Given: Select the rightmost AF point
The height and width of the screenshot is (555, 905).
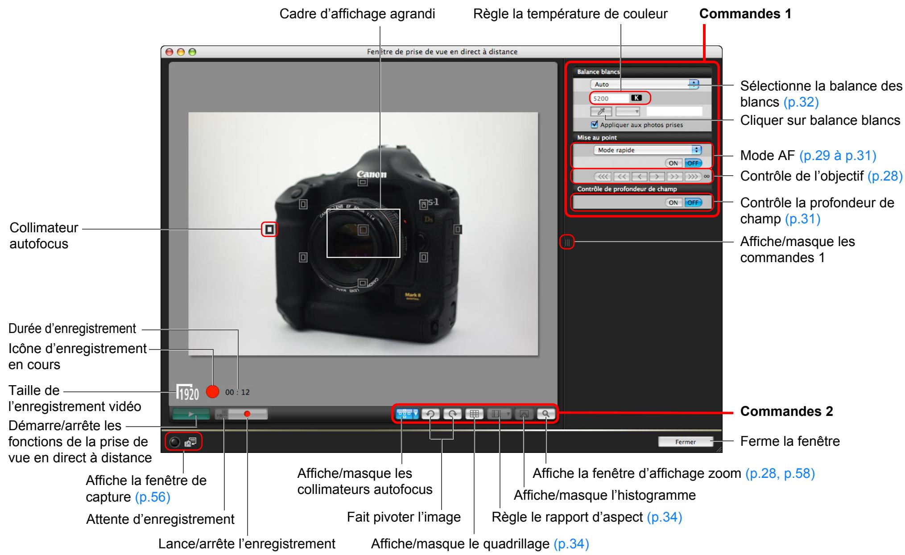Looking at the screenshot, I should pos(458,229).
